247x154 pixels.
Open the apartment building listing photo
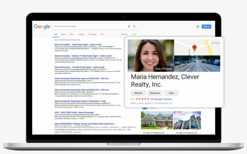pyautogui.click(x=187, y=120)
